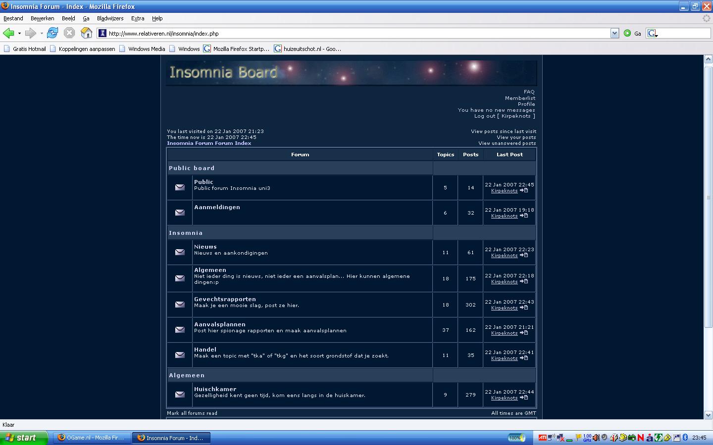Click the envelope icon beside Handel forum
The width and height of the screenshot is (713, 445).
[x=180, y=355]
